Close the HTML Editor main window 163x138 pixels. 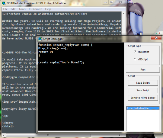[120, 2]
